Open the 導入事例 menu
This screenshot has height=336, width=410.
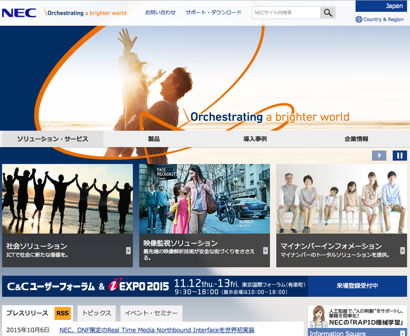255,139
